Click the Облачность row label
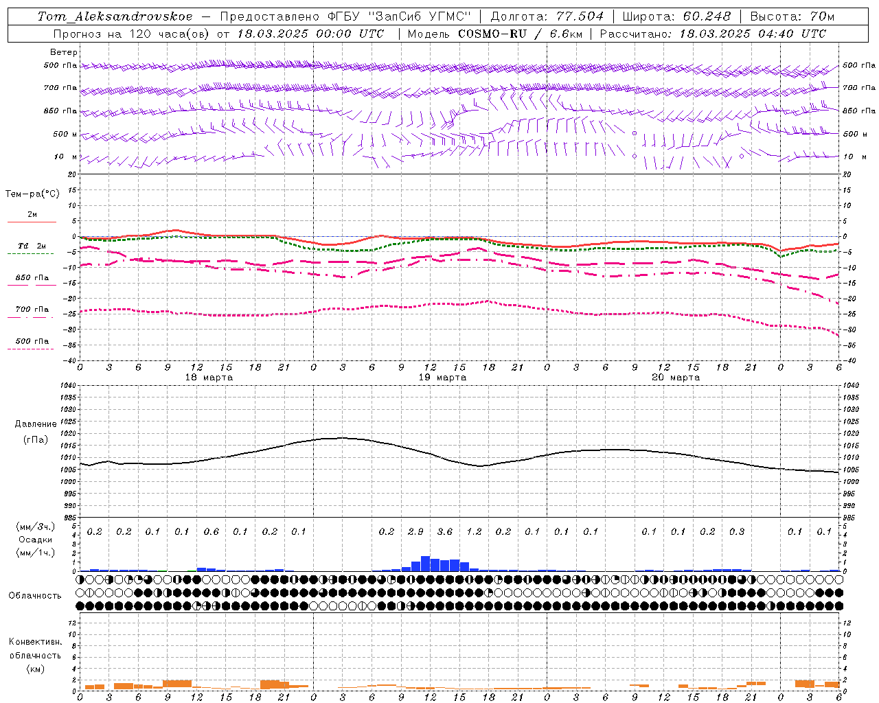Viewport: 879px width, 703px height. 36,596
